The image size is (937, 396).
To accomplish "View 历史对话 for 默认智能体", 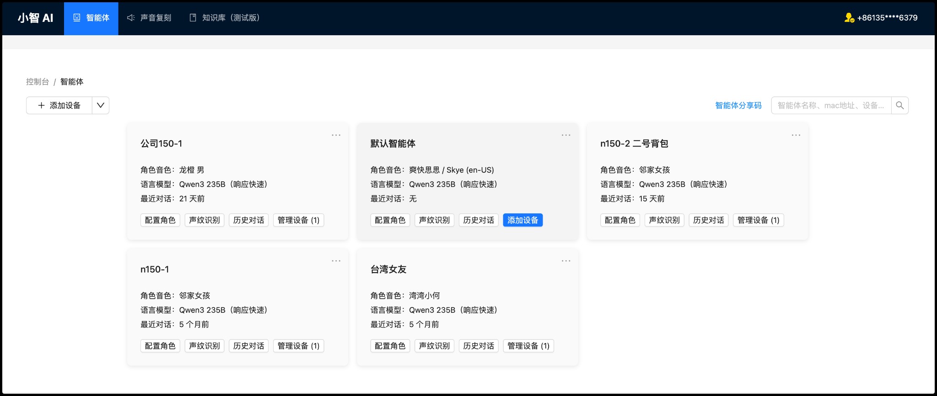I will 479,220.
